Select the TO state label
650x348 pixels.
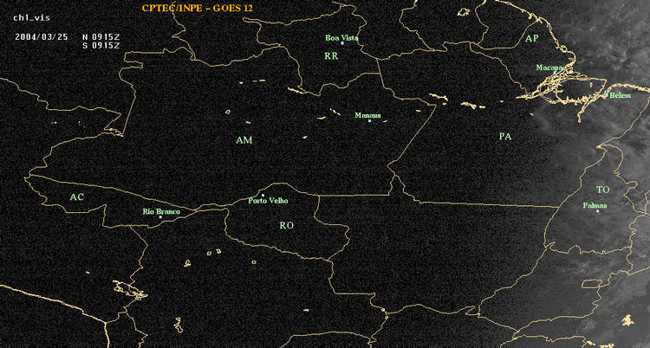[x=602, y=190]
